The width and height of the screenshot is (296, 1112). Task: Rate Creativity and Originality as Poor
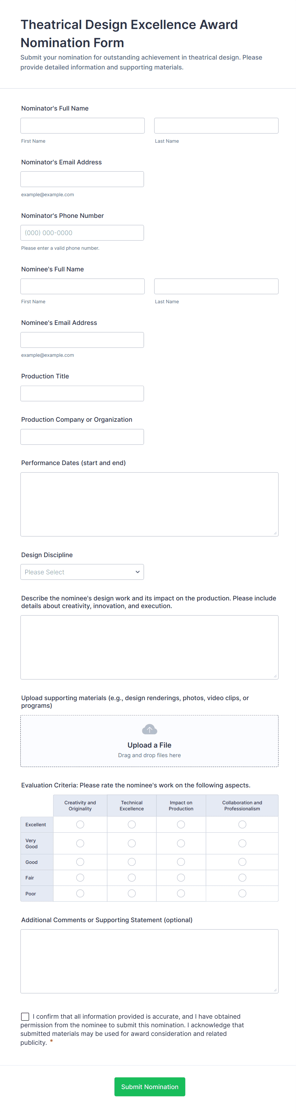click(x=80, y=893)
